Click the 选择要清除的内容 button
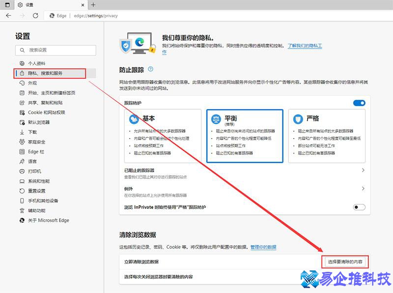 tap(346, 262)
